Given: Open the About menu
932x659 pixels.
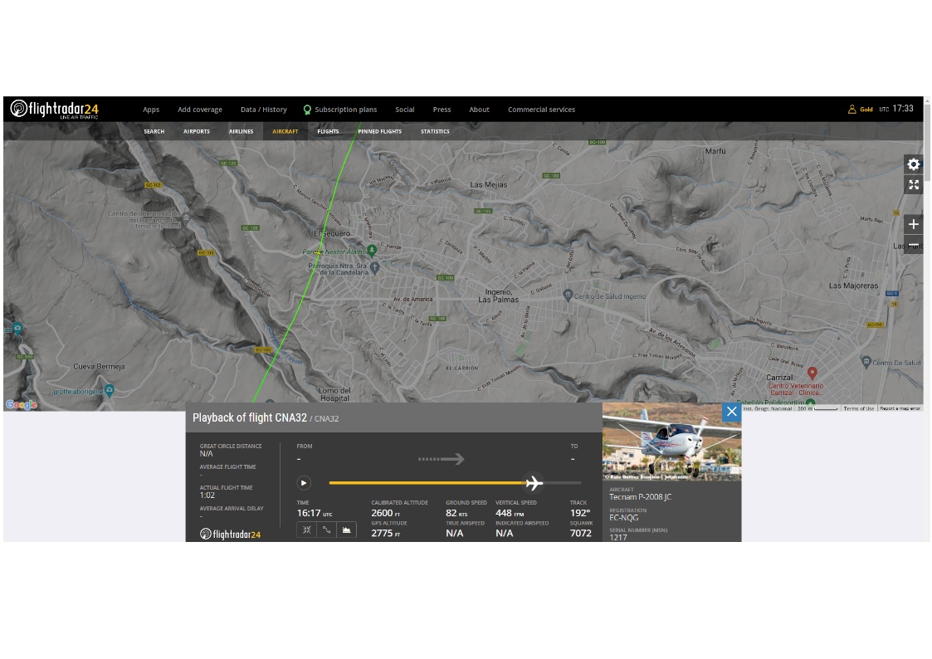Looking at the screenshot, I should pos(479,110).
